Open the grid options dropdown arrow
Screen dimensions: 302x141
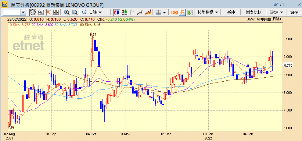164,13
